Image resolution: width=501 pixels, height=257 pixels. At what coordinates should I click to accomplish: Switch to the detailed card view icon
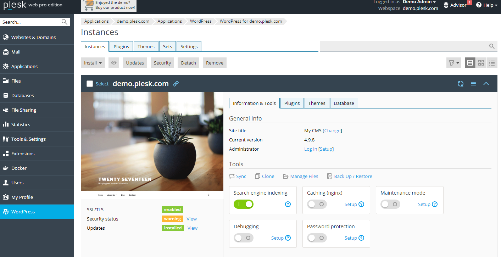coord(470,63)
